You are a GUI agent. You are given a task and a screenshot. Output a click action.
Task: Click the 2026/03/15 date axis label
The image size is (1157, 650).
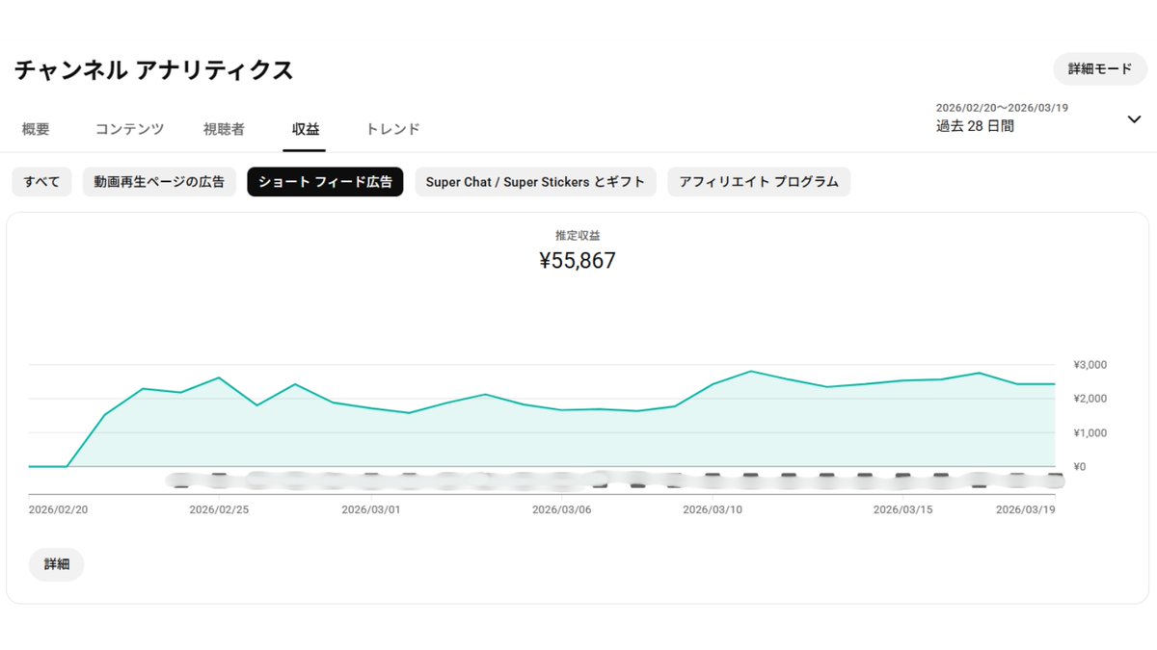point(903,509)
